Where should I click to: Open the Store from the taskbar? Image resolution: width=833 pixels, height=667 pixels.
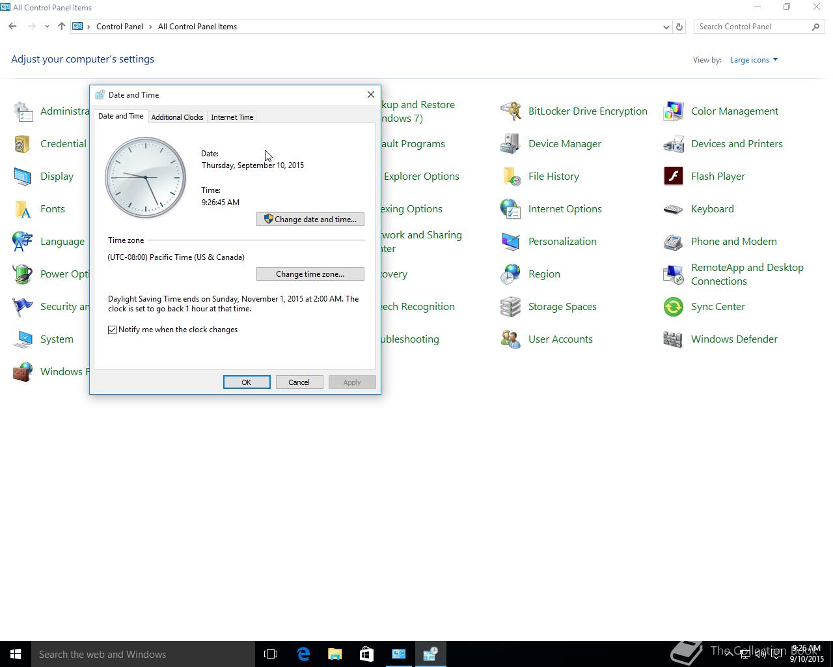click(x=366, y=654)
